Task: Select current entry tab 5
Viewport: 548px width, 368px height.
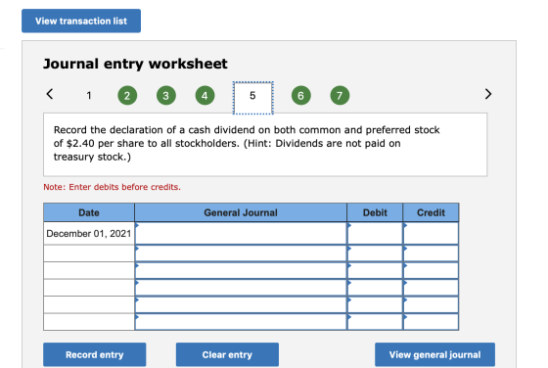Action: (x=253, y=98)
